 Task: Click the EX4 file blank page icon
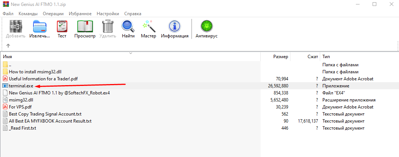tap(5, 93)
